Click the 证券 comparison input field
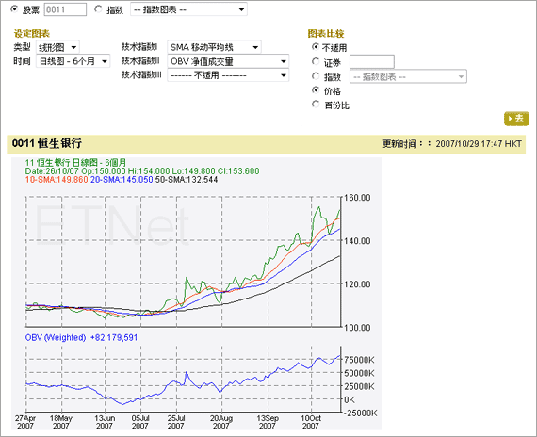The width and height of the screenshot is (537, 437). coord(372,62)
